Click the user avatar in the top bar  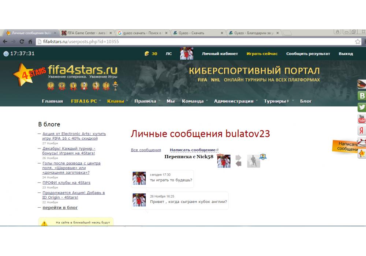(x=187, y=54)
